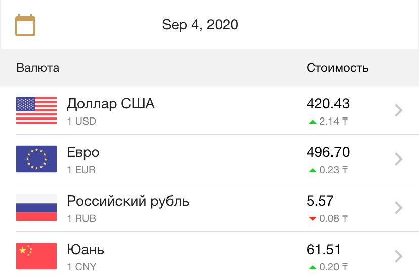The width and height of the screenshot is (419, 276).
Task: Expand details chevron for Евро row
Action: [x=398, y=159]
